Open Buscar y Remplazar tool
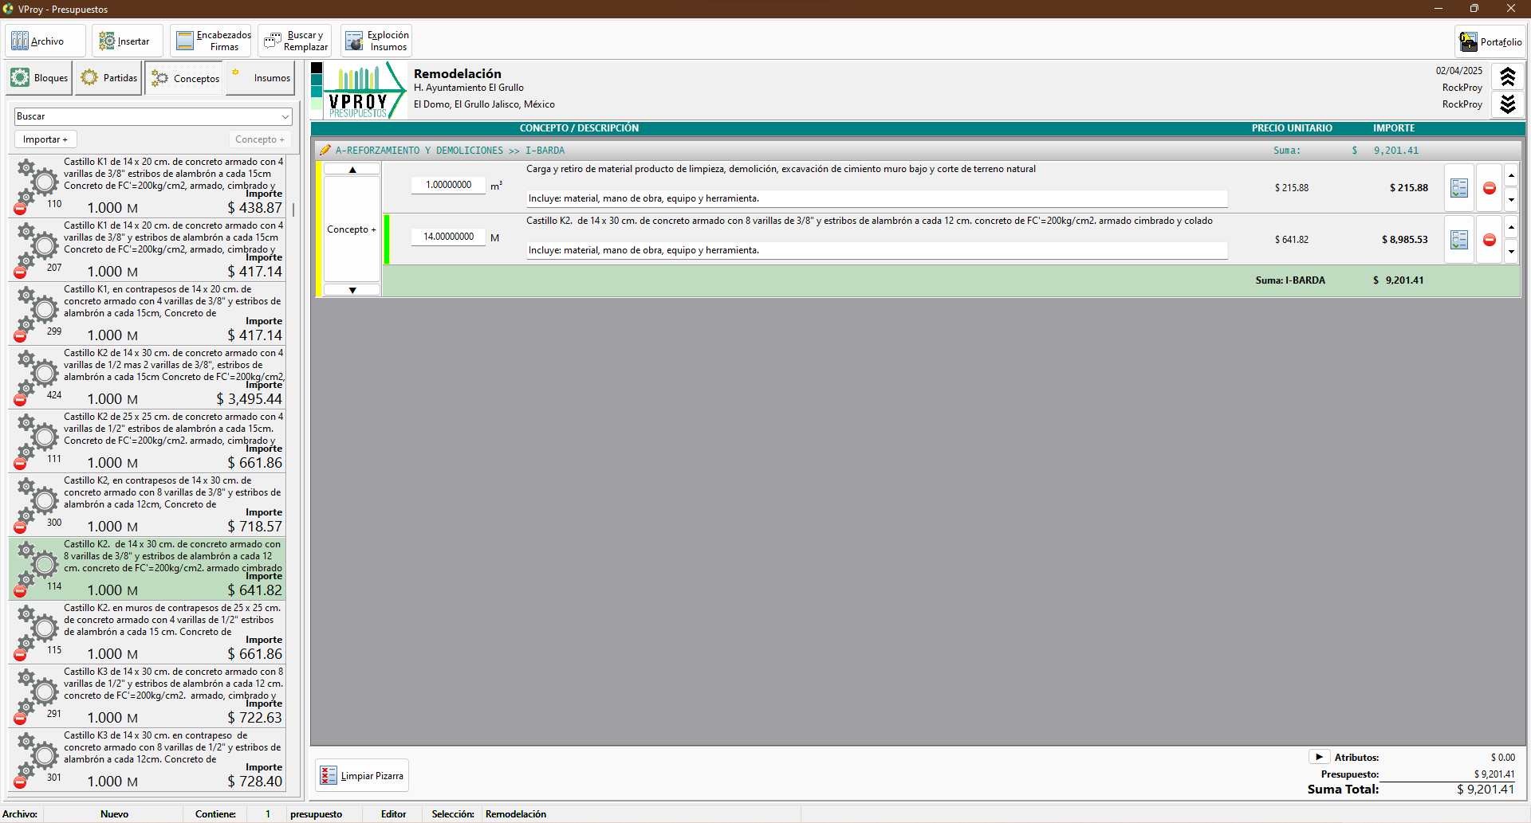Image resolution: width=1531 pixels, height=823 pixels. [x=295, y=41]
